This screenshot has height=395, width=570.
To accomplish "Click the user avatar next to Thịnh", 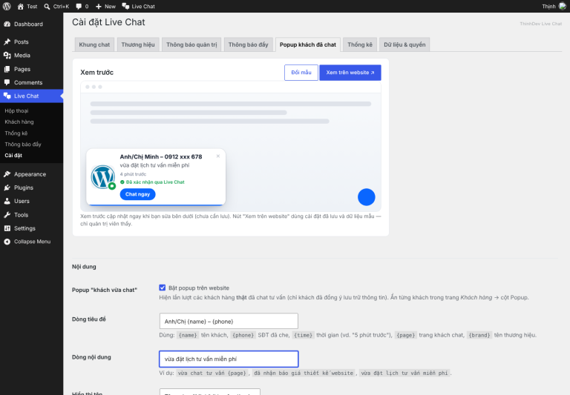I will click(x=562, y=6).
